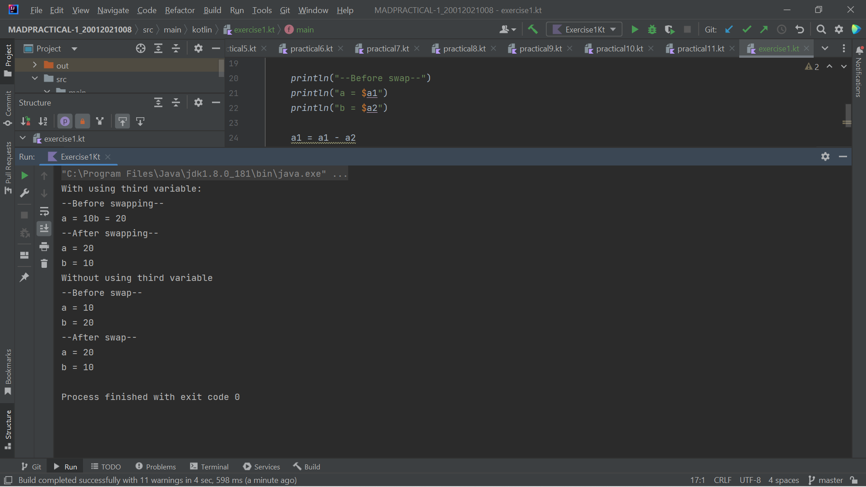Toggle show properties filter in the Structure panel
Viewport: 866px width, 487px height.
point(65,121)
